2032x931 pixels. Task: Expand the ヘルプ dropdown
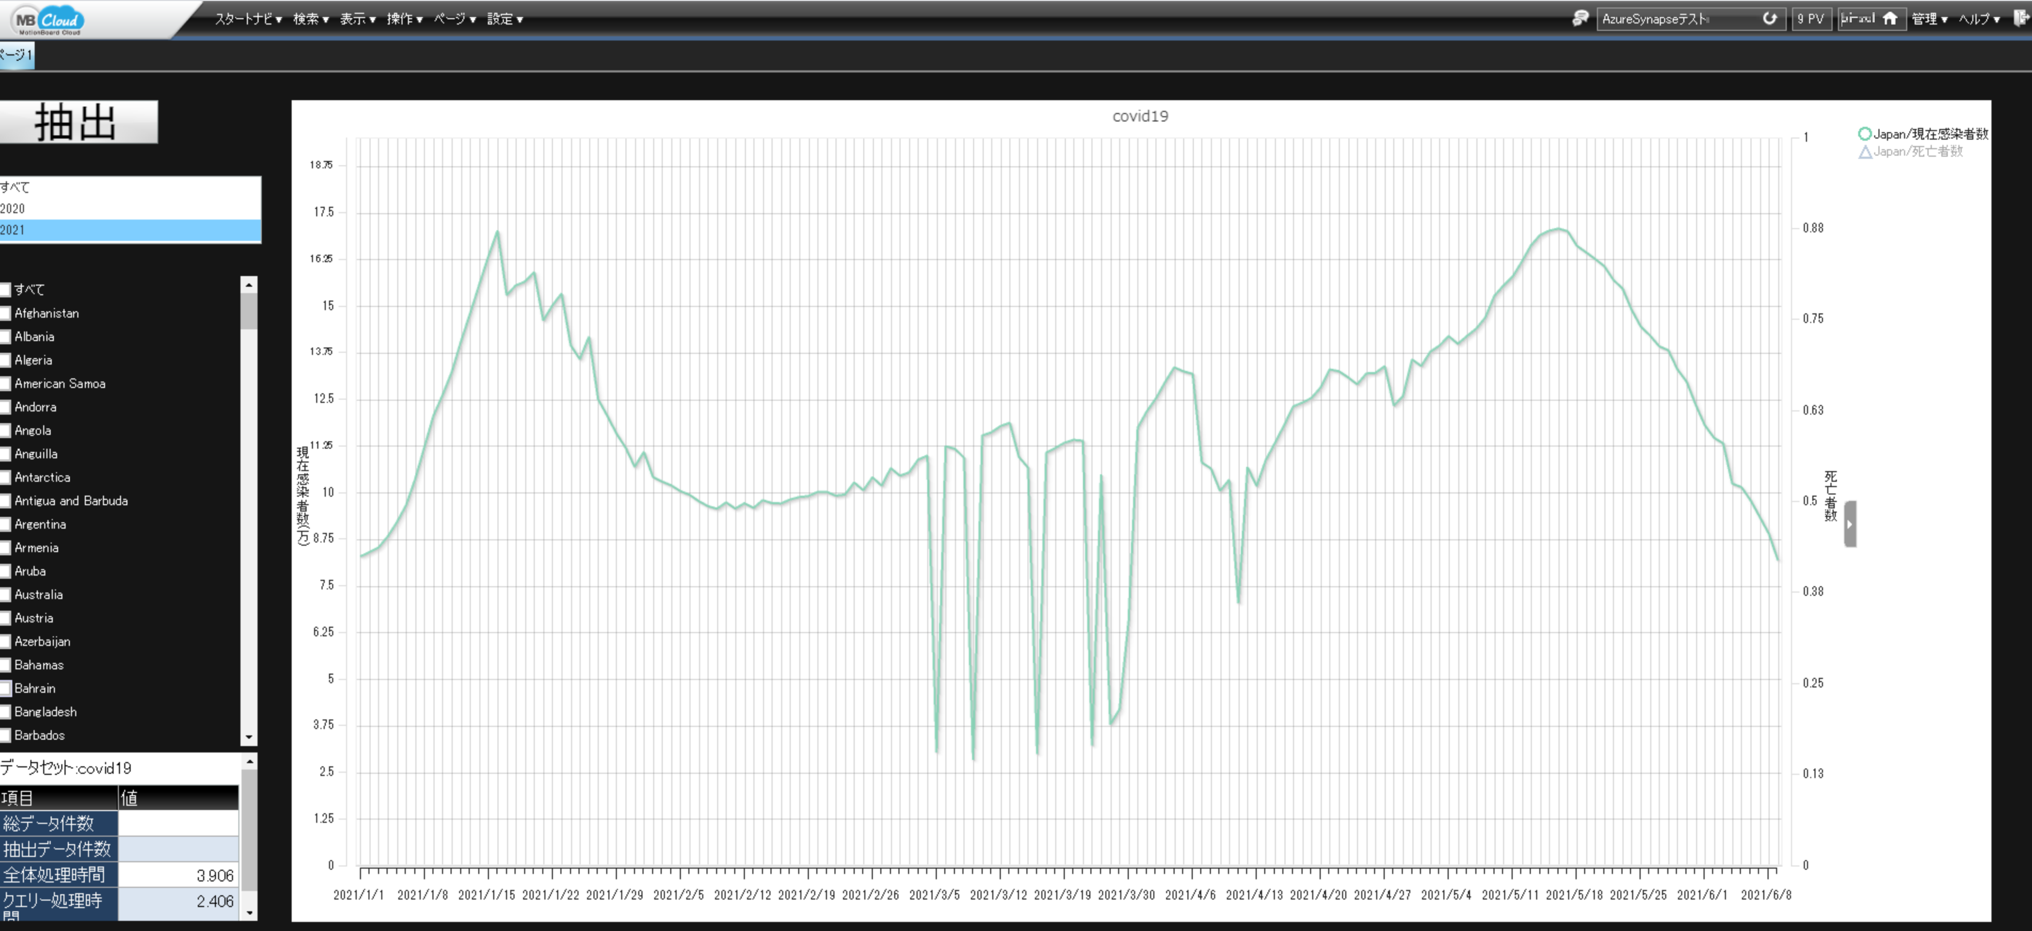pos(1978,19)
